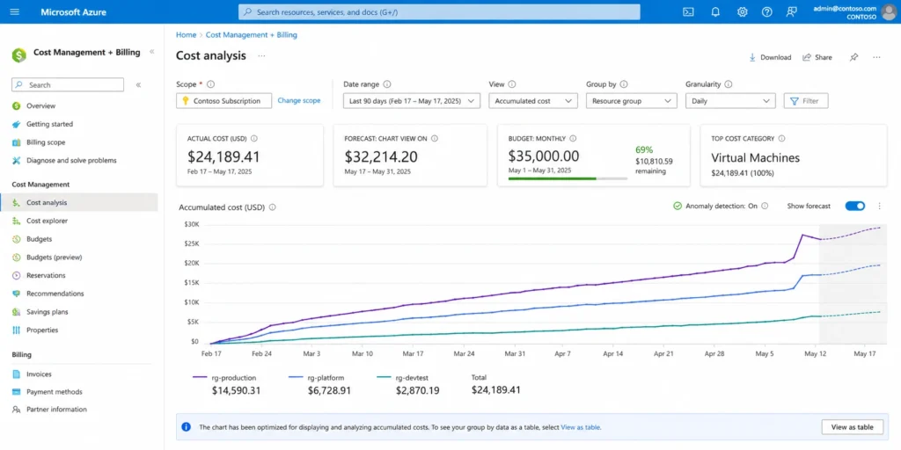The width and height of the screenshot is (901, 450).
Task: Click the info icon next to Granularity
Action: point(728,84)
